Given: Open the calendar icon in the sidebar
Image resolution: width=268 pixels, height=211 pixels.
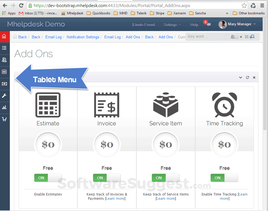Looking at the screenshot, I should [4, 71].
